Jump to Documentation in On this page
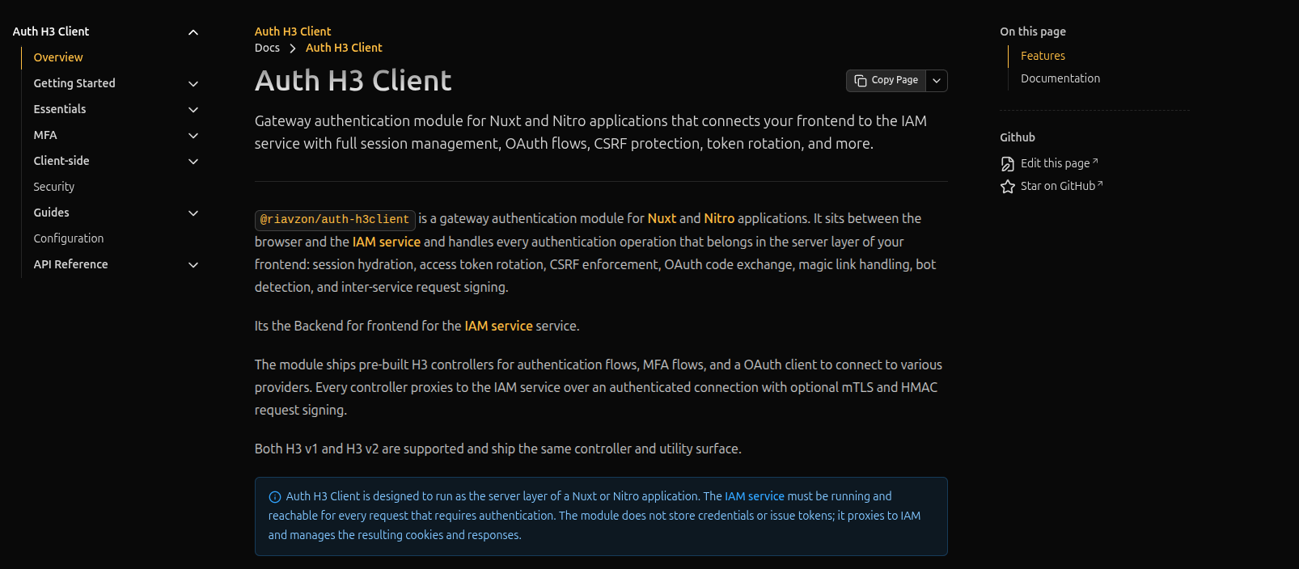This screenshot has height=569, width=1299. point(1060,78)
